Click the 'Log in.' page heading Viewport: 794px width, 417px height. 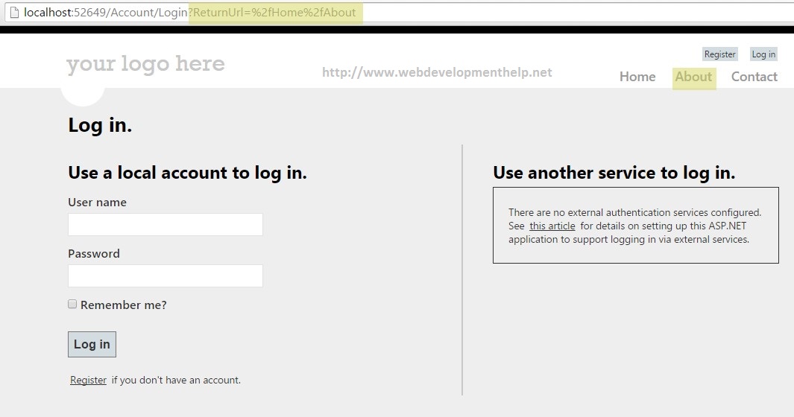point(100,125)
